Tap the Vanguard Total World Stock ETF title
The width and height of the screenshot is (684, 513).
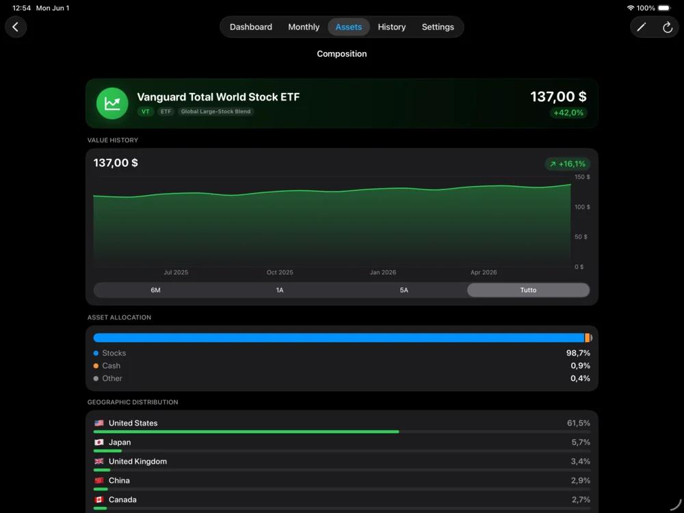(219, 97)
